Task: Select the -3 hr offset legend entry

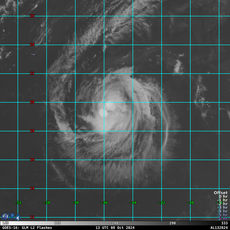Action: 222,208
